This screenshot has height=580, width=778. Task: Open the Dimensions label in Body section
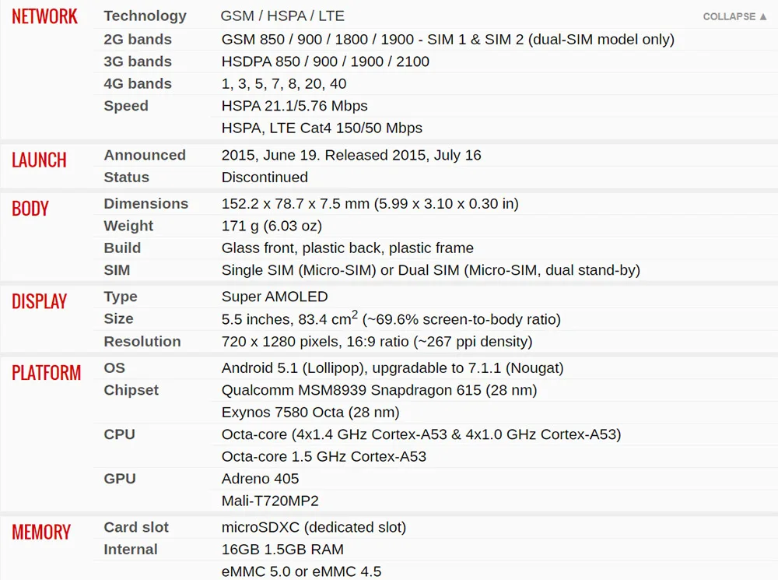[x=146, y=204]
